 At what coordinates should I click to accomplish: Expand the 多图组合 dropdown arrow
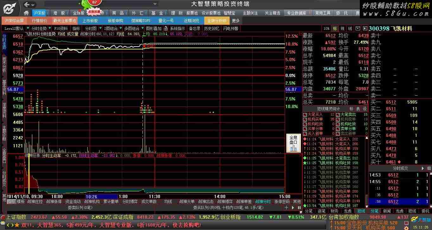[143, 29]
